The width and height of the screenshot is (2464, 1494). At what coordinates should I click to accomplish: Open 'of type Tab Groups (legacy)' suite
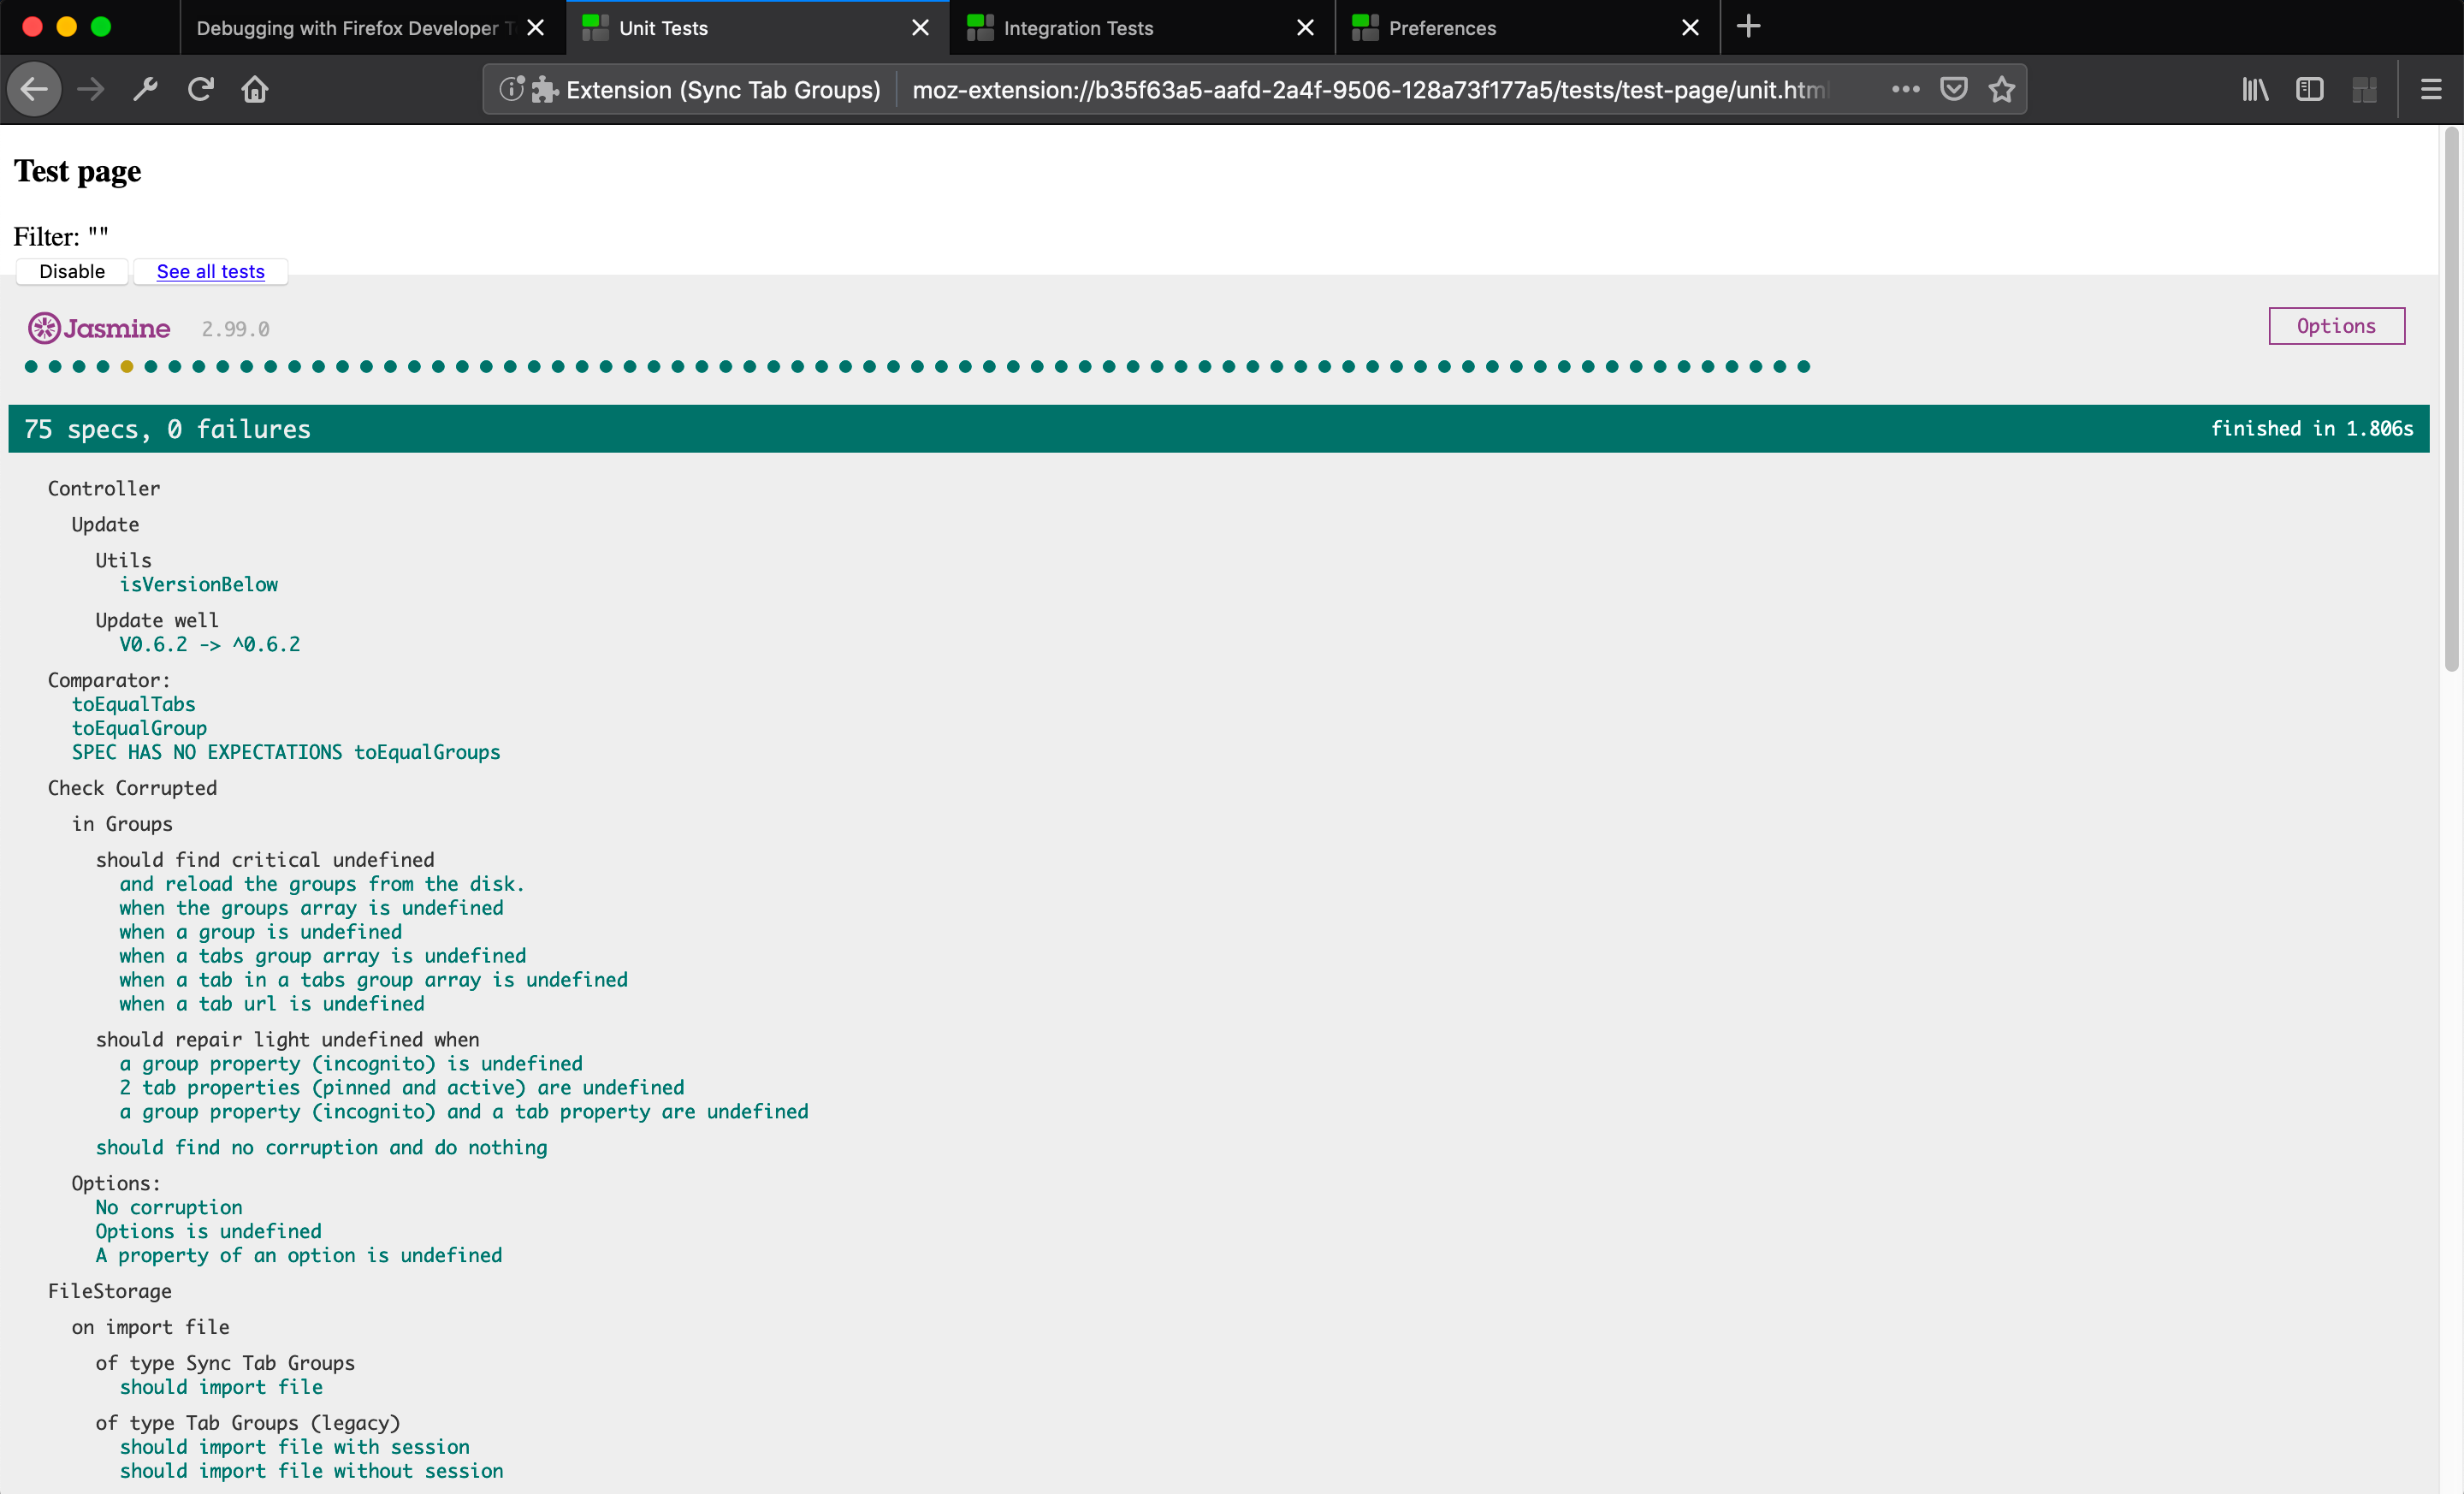[x=248, y=1425]
